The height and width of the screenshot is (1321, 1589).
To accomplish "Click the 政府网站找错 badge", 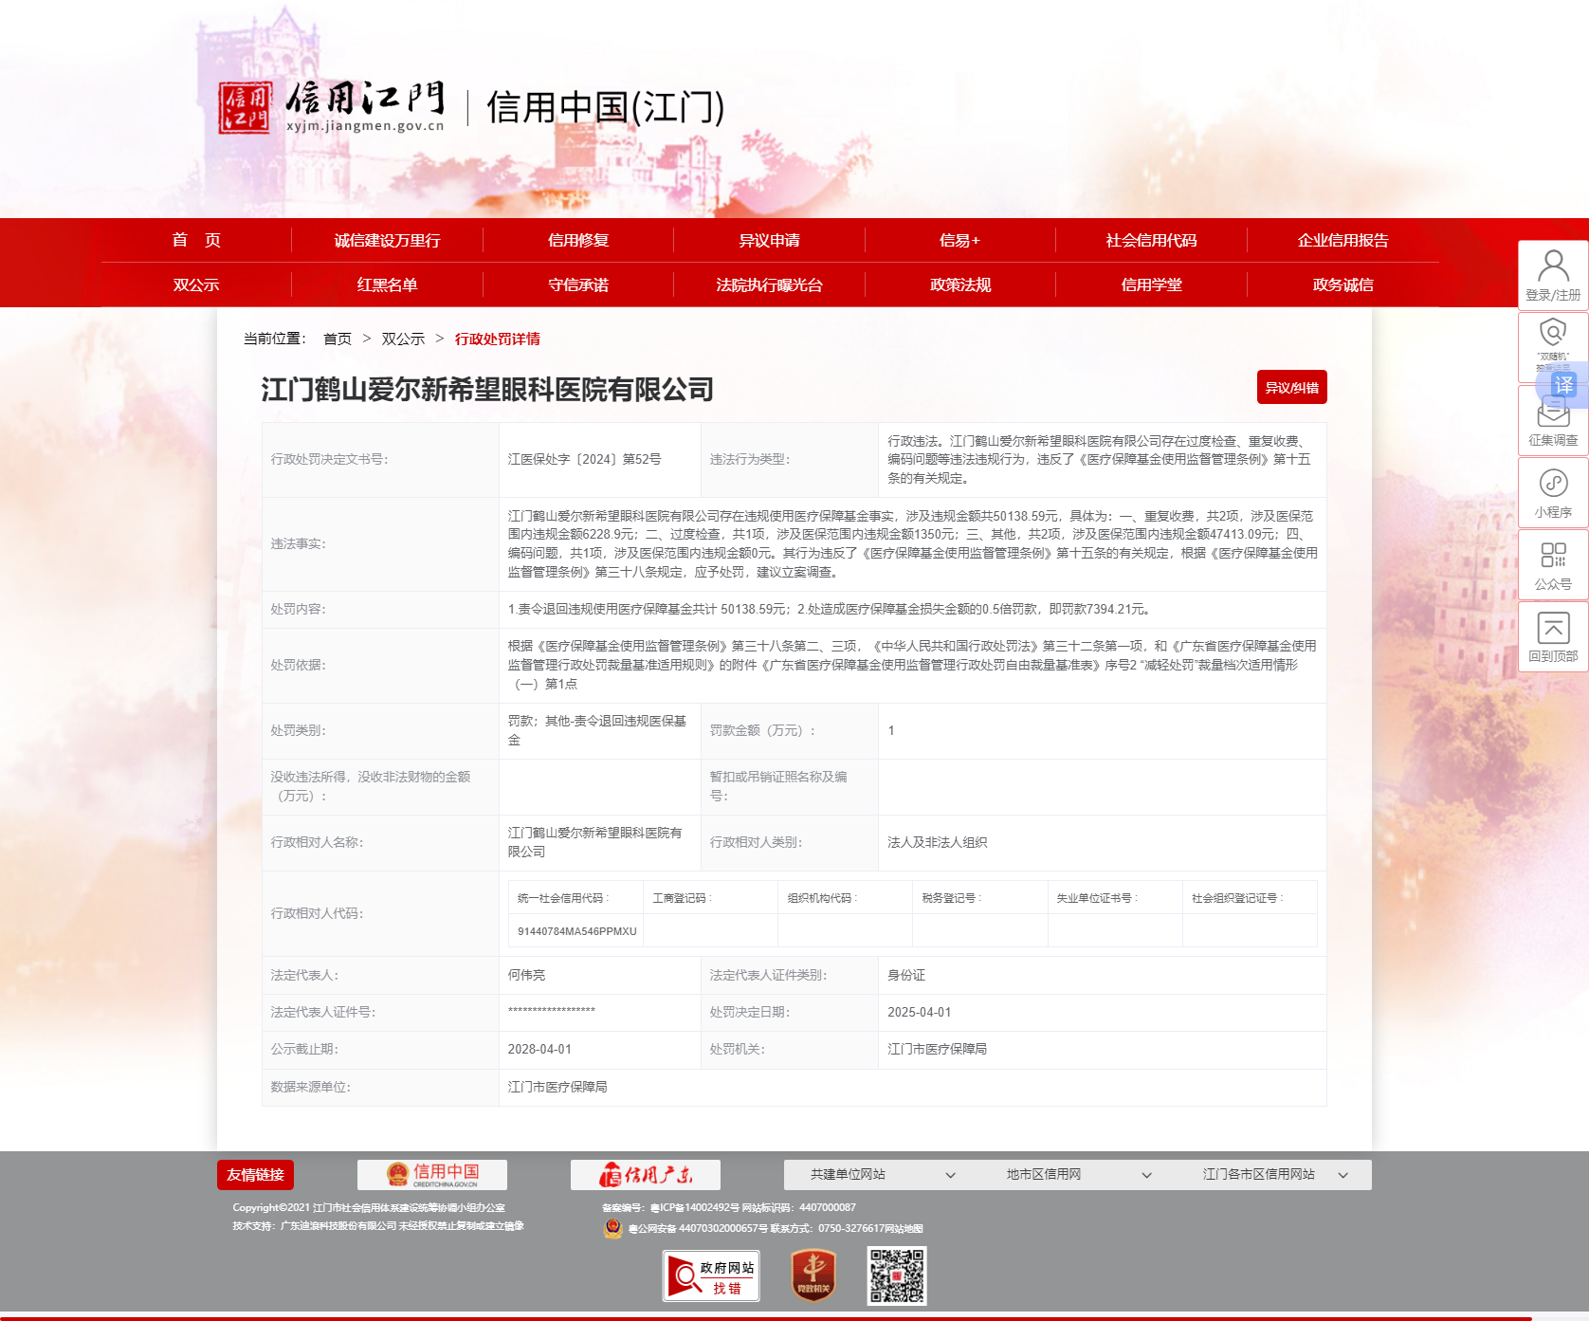I will tap(711, 1275).
